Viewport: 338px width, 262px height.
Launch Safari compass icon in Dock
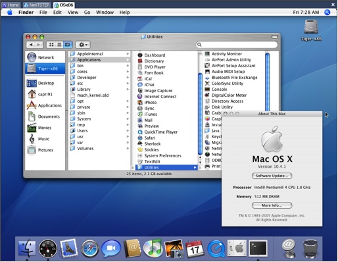[89, 249]
